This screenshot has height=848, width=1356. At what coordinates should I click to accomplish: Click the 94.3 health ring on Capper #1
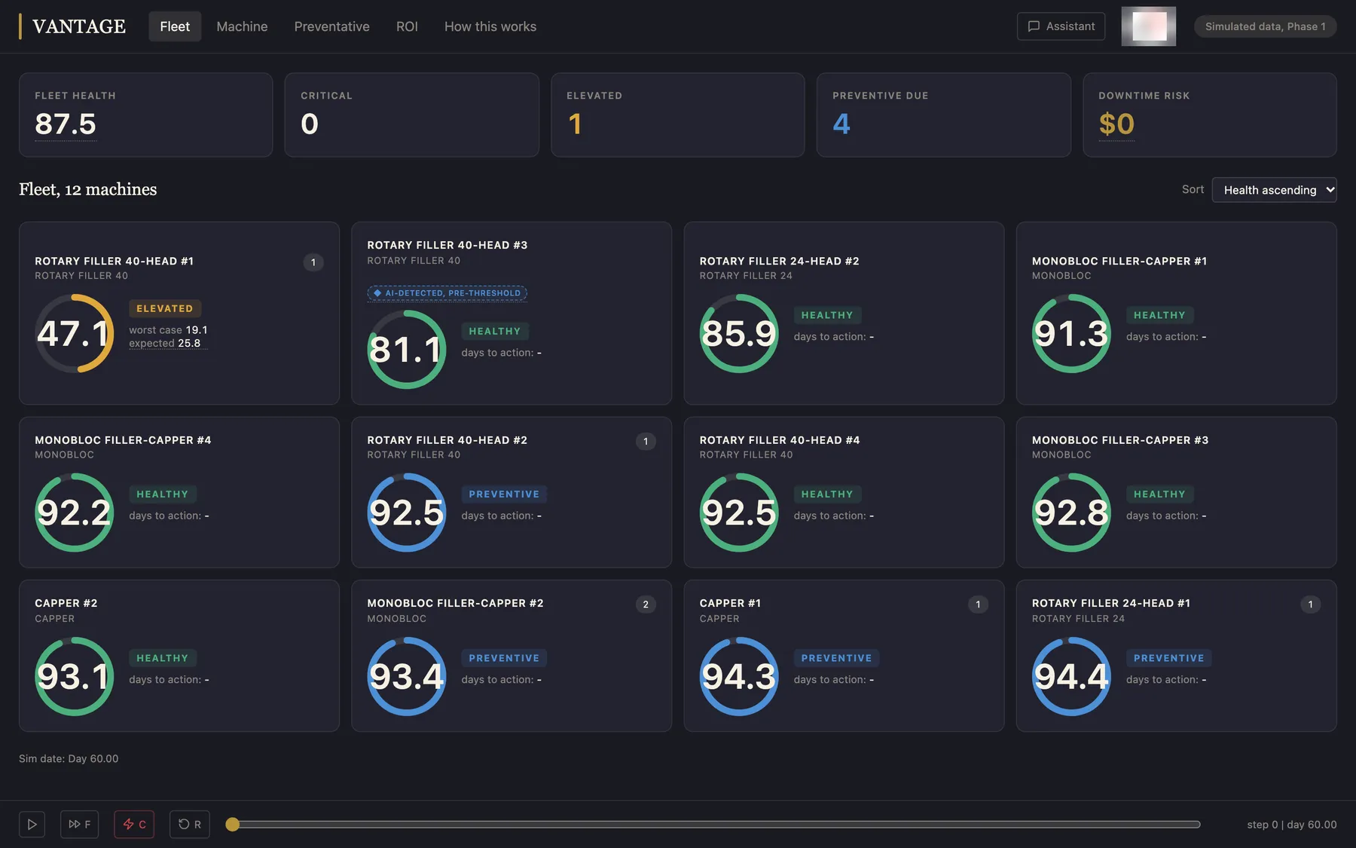(739, 676)
